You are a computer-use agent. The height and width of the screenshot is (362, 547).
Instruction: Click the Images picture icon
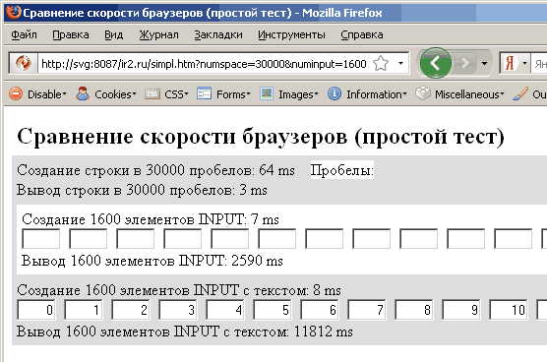[267, 93]
